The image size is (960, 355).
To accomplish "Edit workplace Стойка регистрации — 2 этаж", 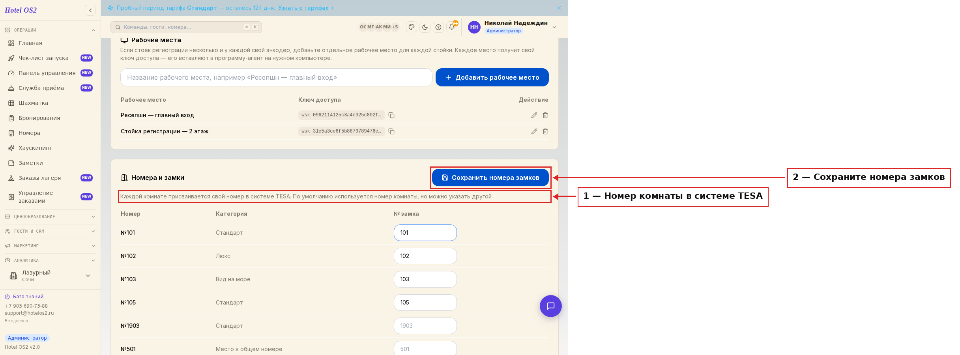I will coord(534,131).
